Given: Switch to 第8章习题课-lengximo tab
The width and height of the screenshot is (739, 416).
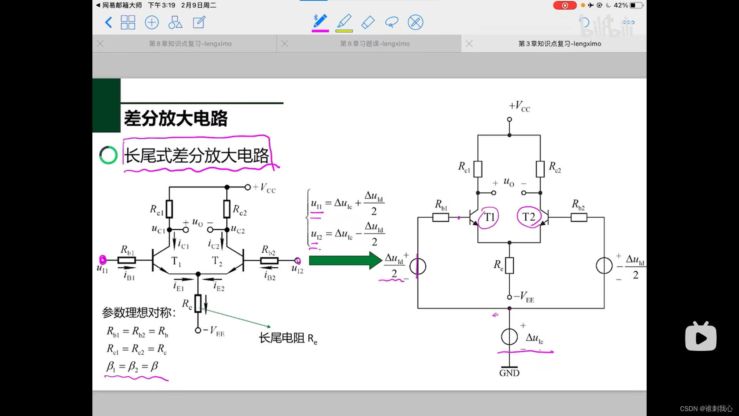Looking at the screenshot, I should (375, 44).
